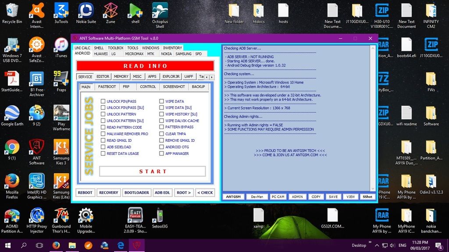Open the Recycle Bin desktop icon

pyautogui.click(x=12, y=14)
